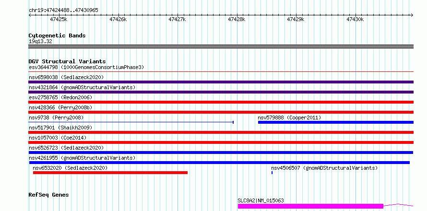
Task: Click the gray 19q13.32 cytogenetic band bar
Action: point(221,47)
